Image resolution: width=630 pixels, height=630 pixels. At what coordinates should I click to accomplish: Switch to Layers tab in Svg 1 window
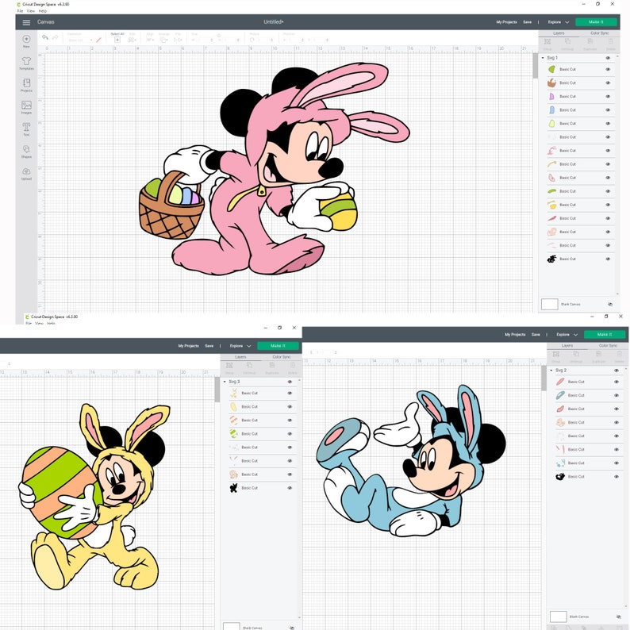(559, 33)
